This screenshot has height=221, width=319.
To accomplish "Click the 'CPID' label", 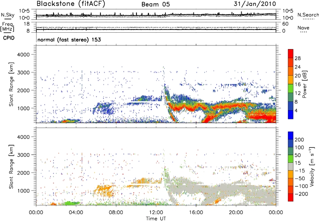I will coord(9,38).
